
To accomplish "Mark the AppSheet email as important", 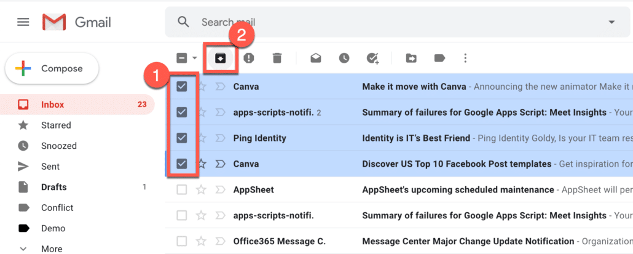I will [x=220, y=190].
